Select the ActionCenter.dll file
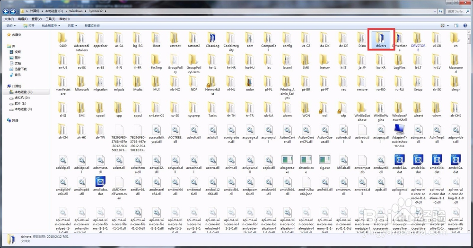This screenshot has width=473, height=248. click(287, 133)
